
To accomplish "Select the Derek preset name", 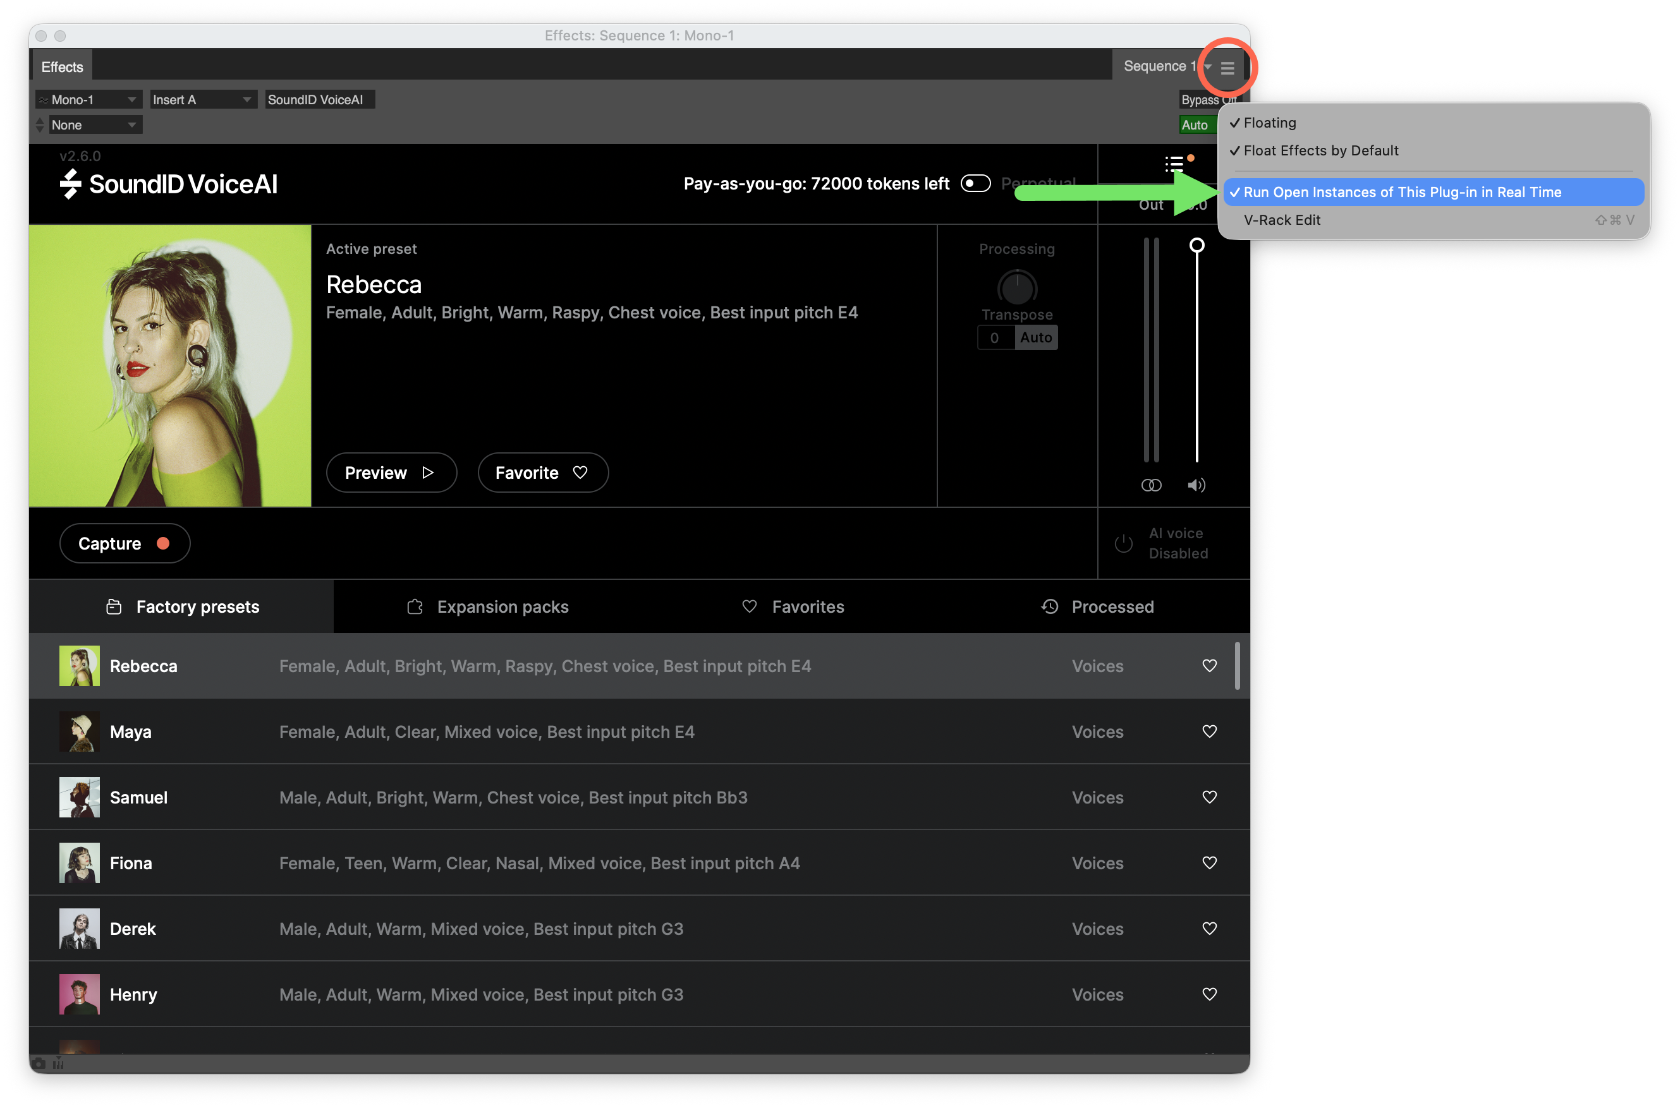I will click(133, 929).
